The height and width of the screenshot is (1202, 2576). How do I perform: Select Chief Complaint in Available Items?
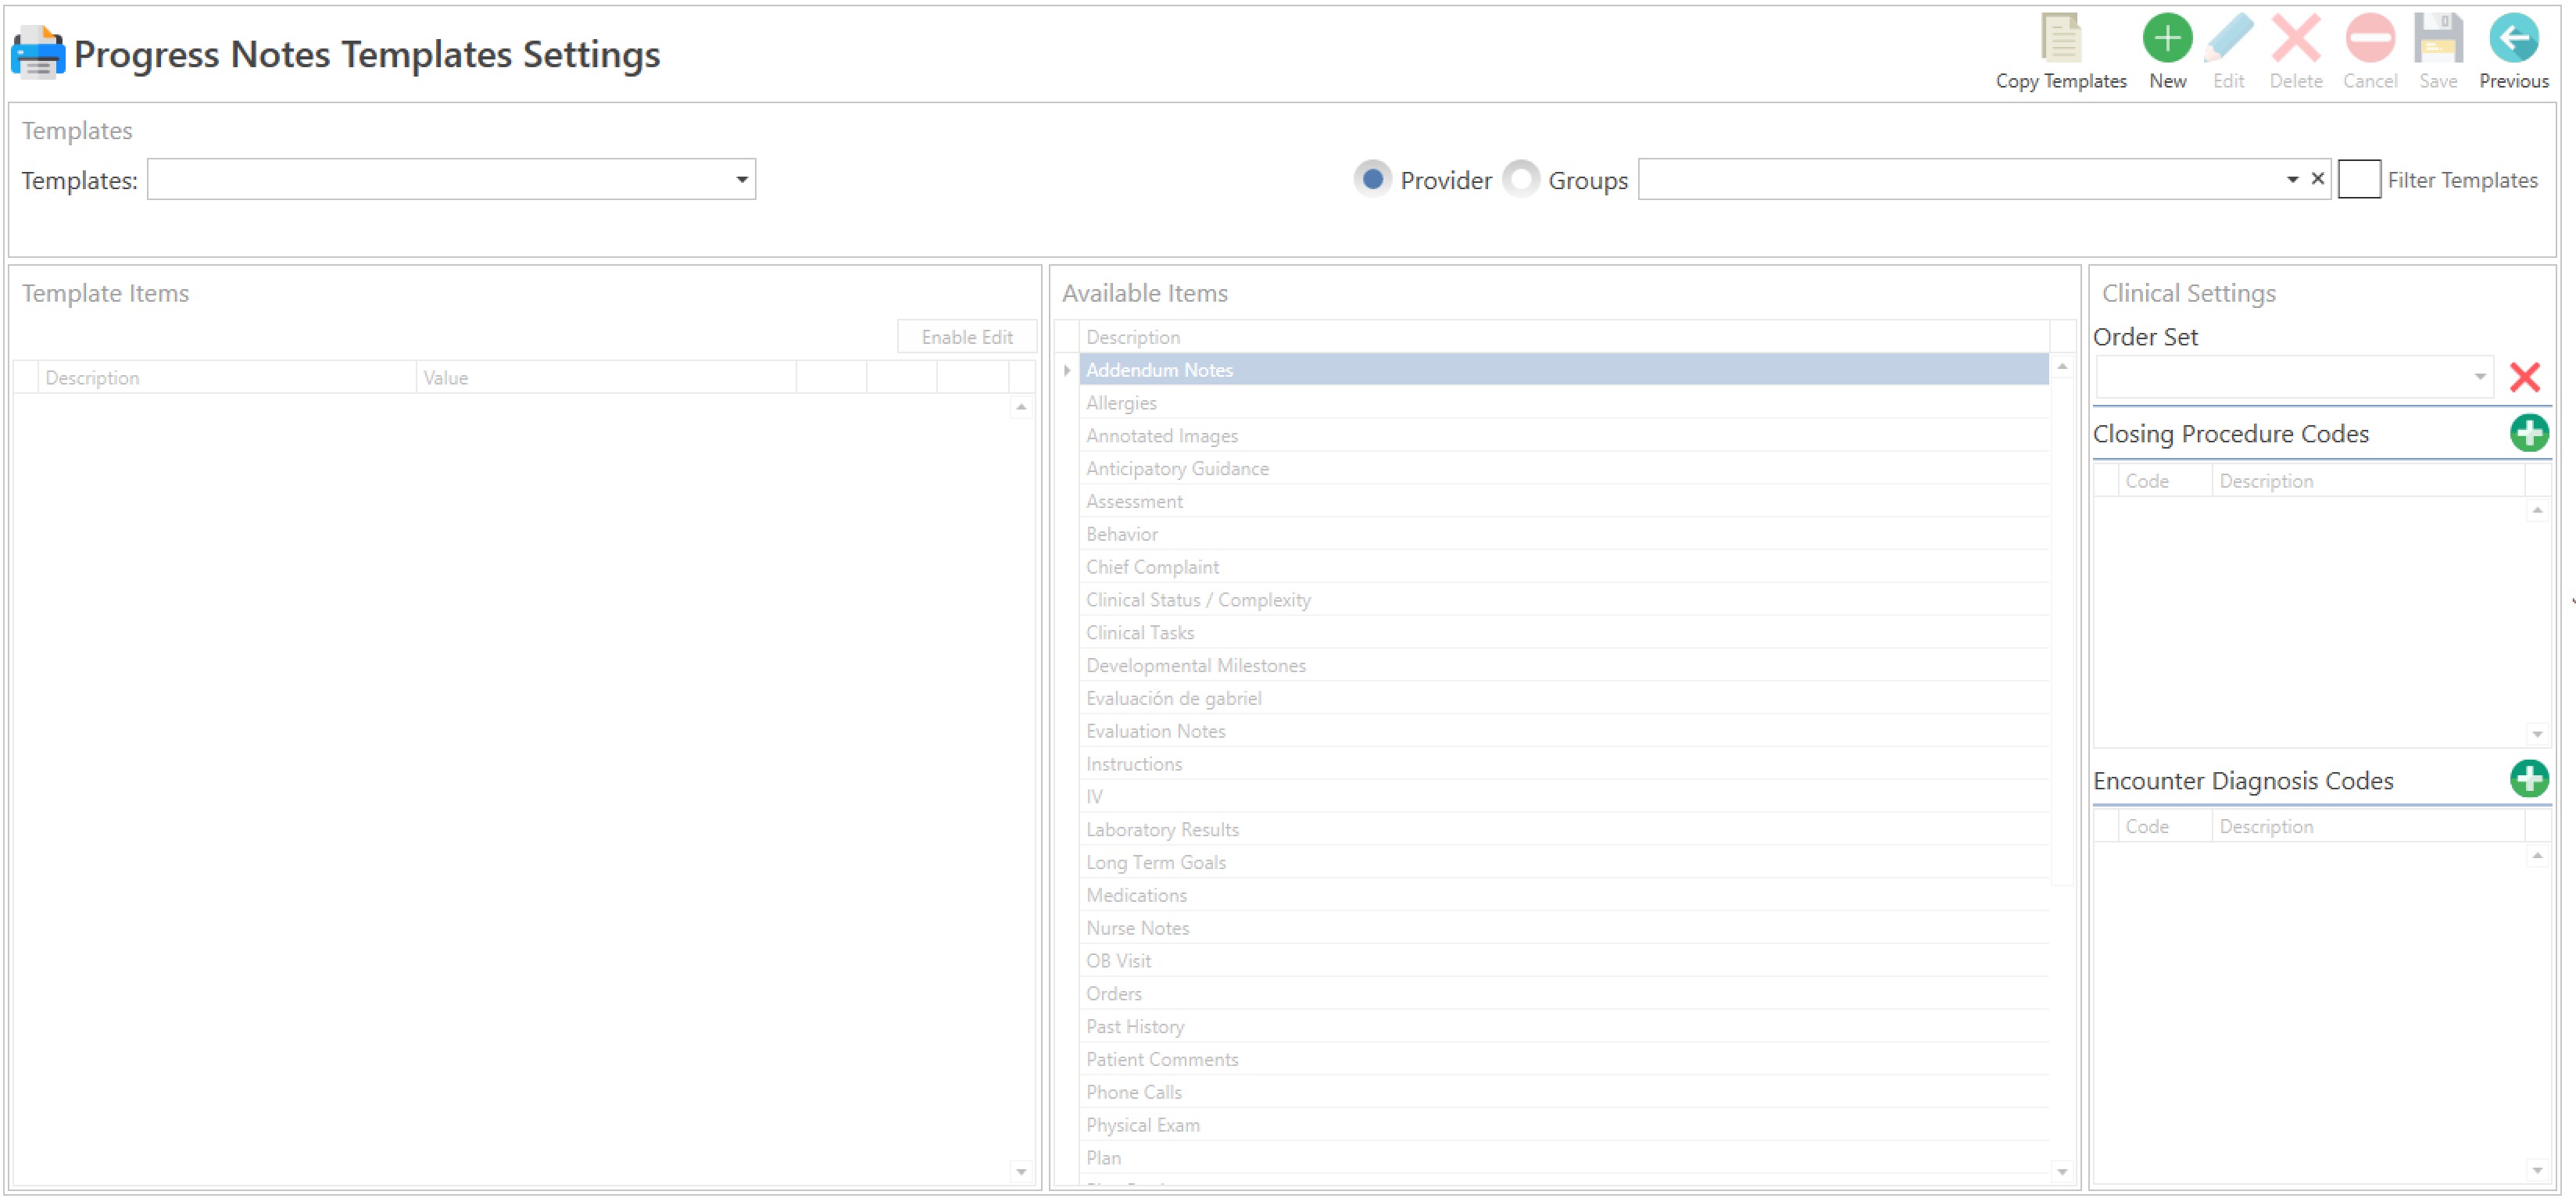point(1152,568)
